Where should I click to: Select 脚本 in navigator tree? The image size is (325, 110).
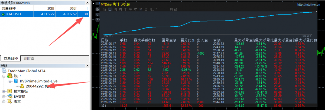(17, 101)
